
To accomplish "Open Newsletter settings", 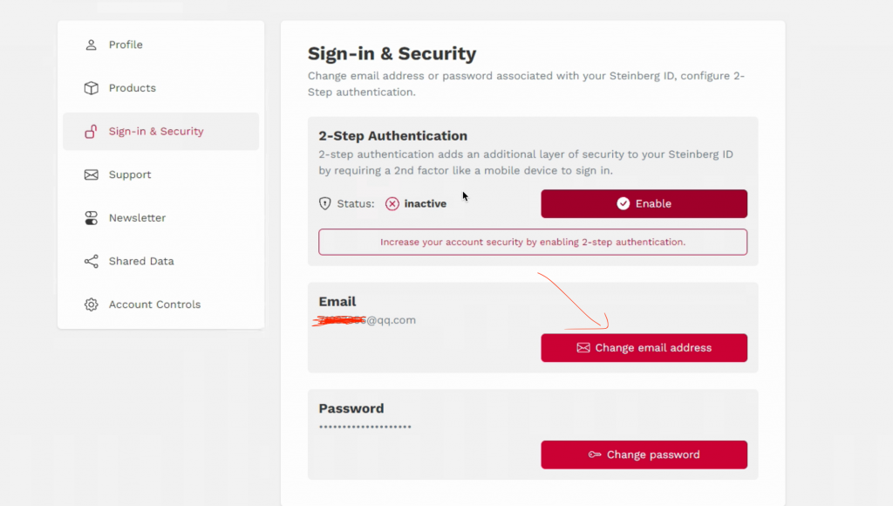I will click(x=160, y=218).
